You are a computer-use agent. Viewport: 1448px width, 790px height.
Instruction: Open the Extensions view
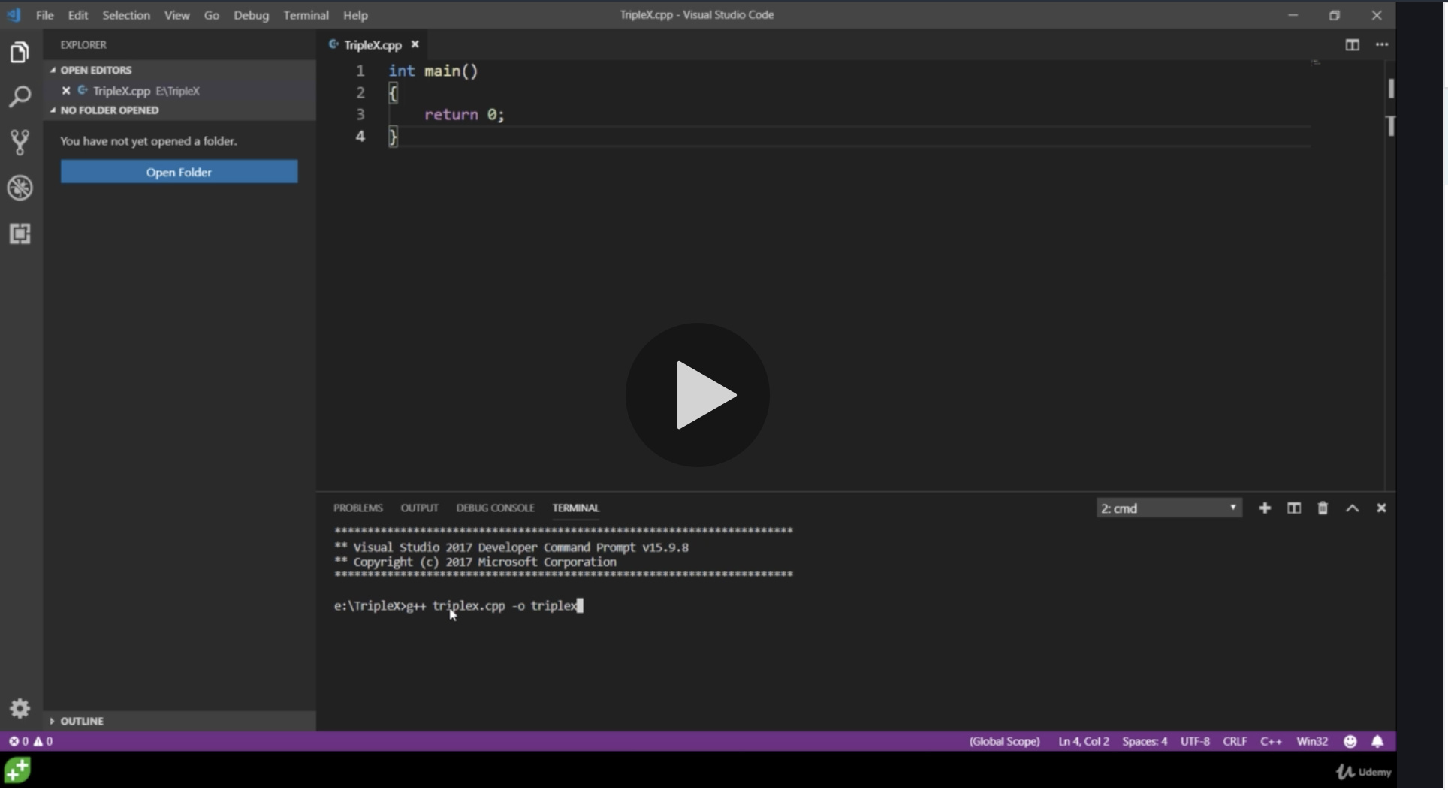coord(20,234)
